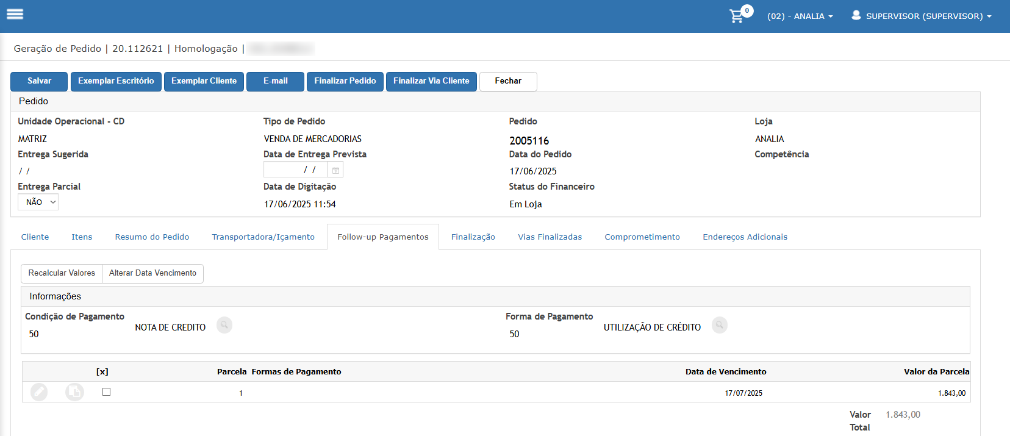Switch to the Itens tab
1010x436 pixels.
[x=82, y=237]
